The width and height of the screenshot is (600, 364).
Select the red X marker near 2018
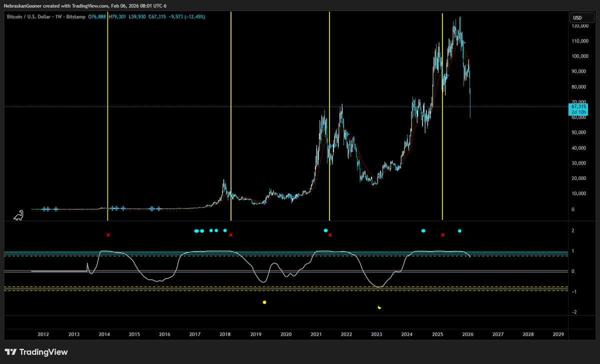point(230,234)
